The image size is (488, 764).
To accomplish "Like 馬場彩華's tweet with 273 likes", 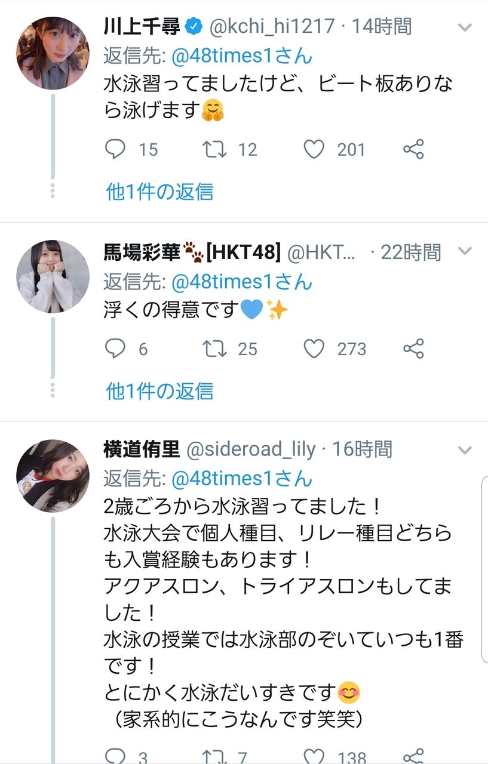I will tap(314, 349).
